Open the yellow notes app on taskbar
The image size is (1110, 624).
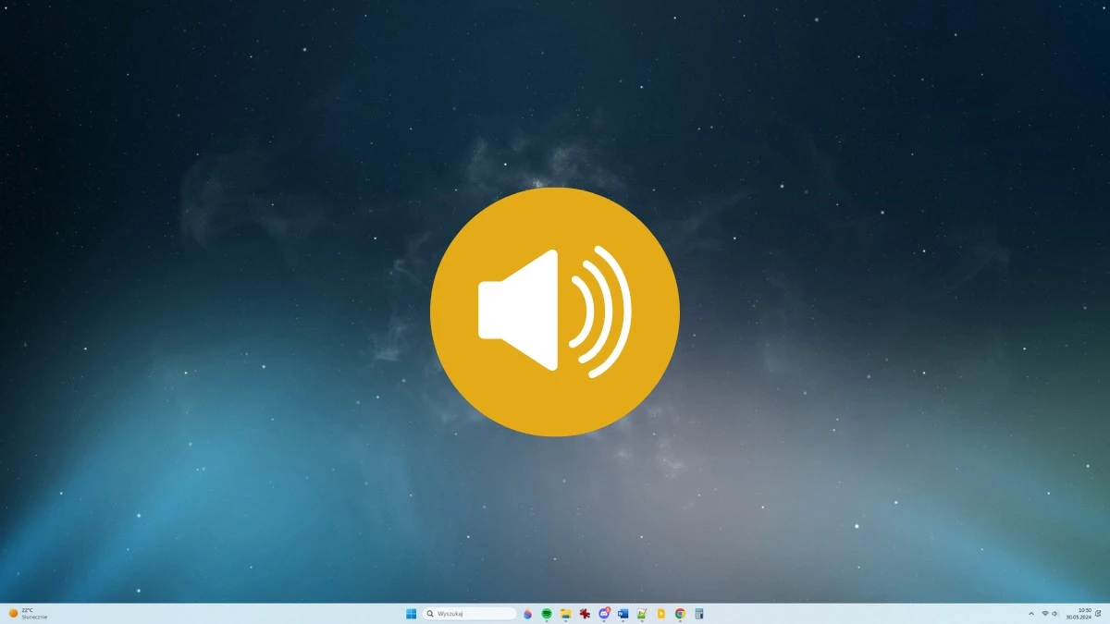[x=660, y=613]
